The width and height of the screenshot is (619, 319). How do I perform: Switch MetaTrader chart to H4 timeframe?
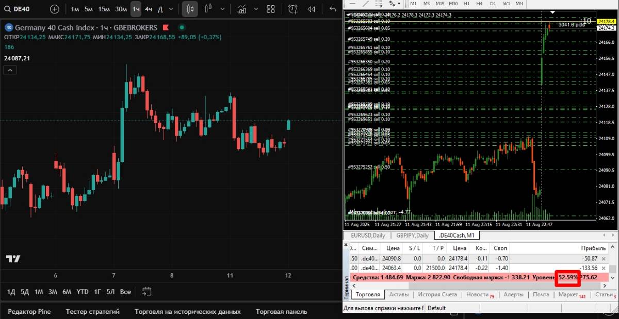tap(479, 4)
